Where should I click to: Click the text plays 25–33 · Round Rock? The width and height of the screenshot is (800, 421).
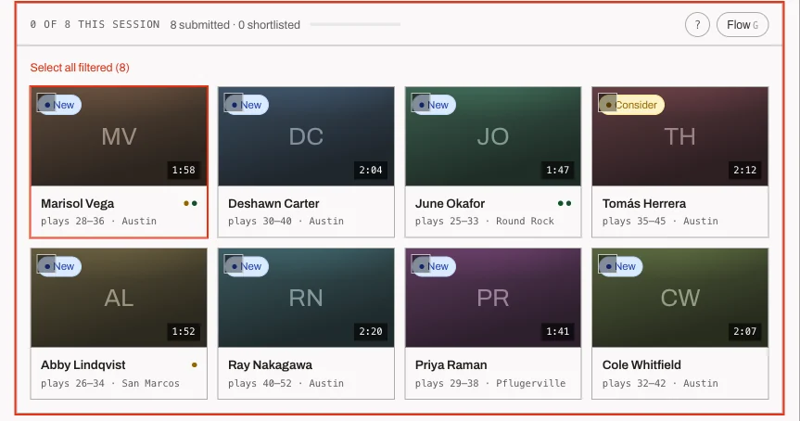click(x=484, y=221)
